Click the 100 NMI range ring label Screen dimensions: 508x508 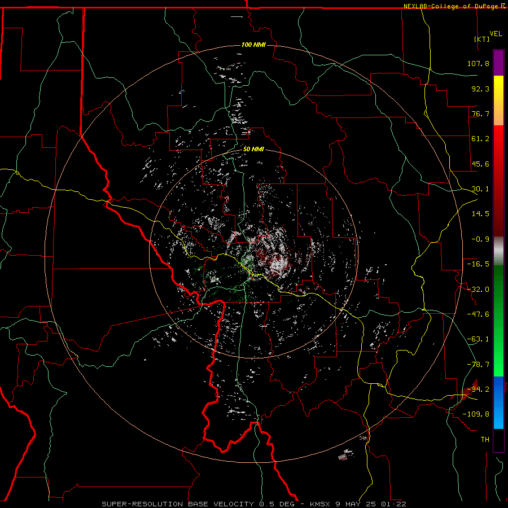tap(253, 45)
